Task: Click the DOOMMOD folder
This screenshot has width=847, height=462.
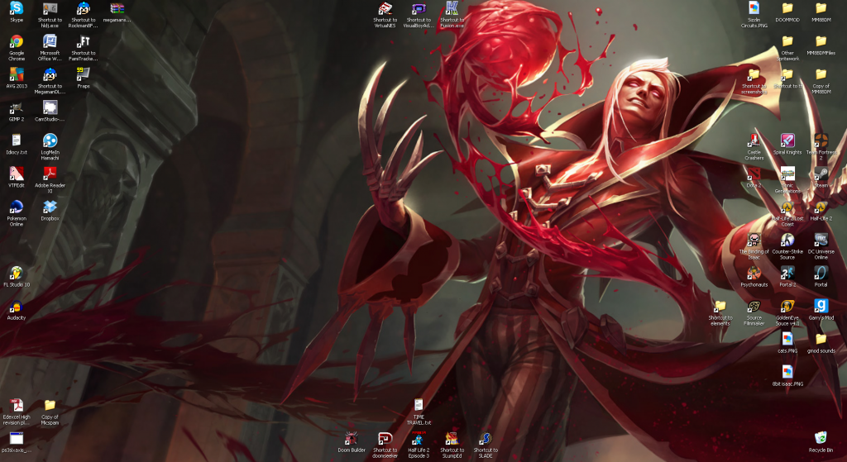Action: pyautogui.click(x=787, y=8)
